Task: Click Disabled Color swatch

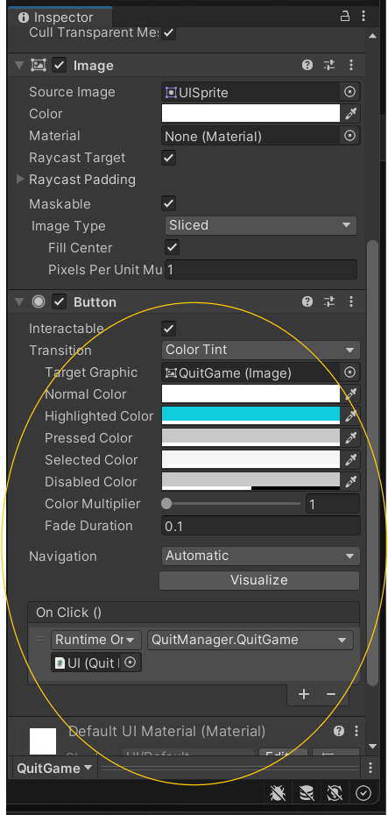Action: coord(250,481)
